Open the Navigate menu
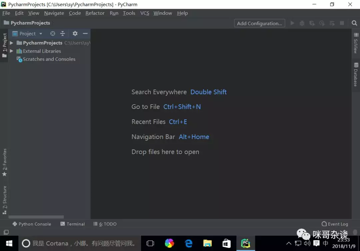360x251 pixels. (54, 13)
